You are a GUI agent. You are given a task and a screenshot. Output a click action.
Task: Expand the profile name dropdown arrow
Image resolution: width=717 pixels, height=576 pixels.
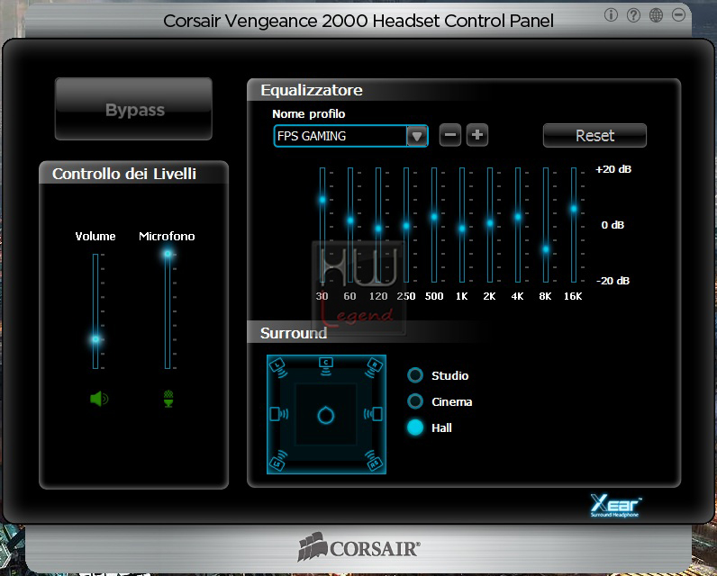(416, 136)
